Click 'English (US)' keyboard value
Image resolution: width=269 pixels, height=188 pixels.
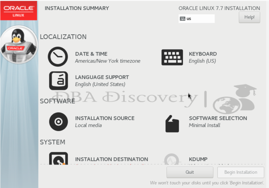click(x=202, y=61)
